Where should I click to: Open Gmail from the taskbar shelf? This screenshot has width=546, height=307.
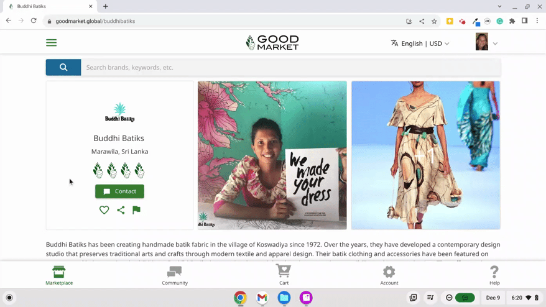[x=262, y=298]
